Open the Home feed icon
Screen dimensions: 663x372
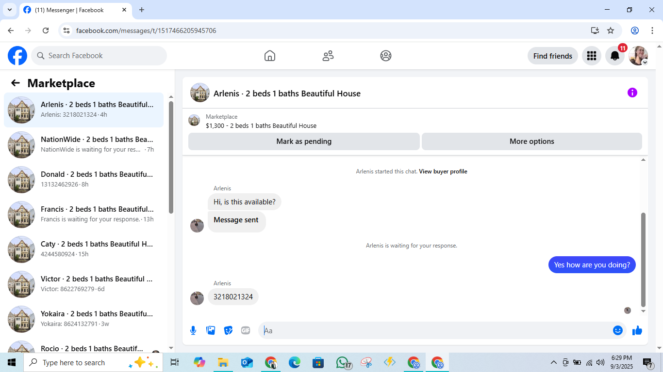270,56
